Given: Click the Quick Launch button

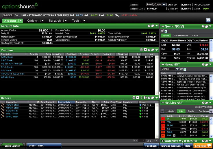Looking at the screenshot, I should click(x=12, y=146).
